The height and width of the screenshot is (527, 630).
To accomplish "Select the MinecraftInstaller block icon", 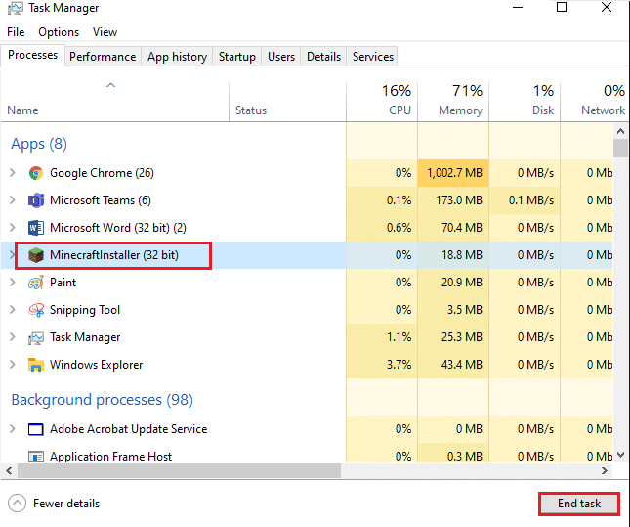I will (x=36, y=255).
